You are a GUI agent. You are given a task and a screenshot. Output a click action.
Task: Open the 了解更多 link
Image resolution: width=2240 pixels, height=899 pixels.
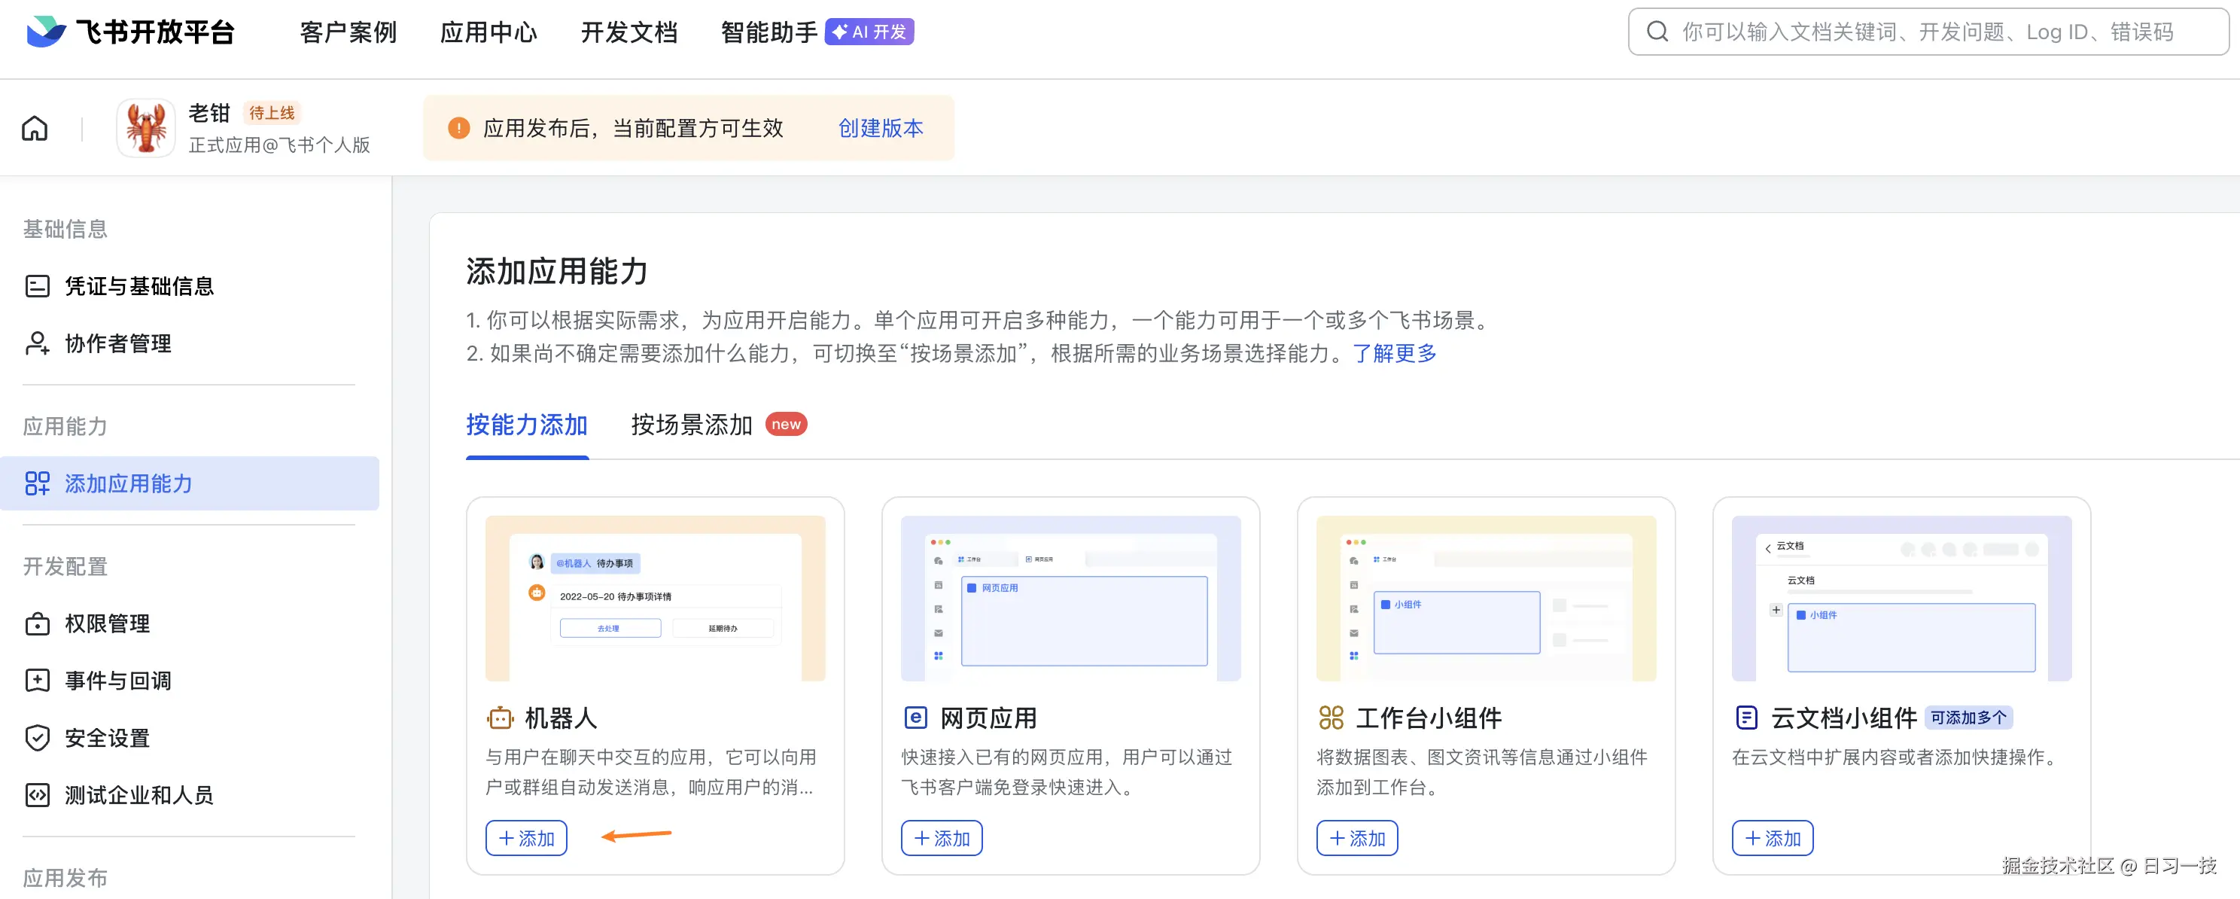point(1394,354)
